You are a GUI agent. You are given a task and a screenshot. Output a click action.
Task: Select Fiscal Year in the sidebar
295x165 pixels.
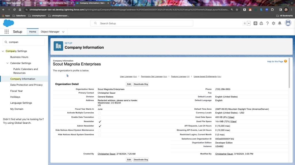16,91
